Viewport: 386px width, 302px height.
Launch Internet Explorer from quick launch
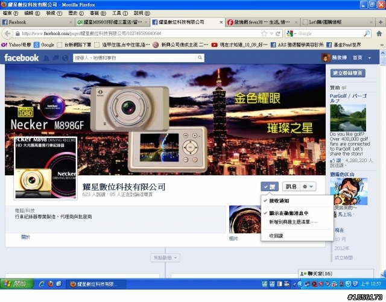[42, 284]
